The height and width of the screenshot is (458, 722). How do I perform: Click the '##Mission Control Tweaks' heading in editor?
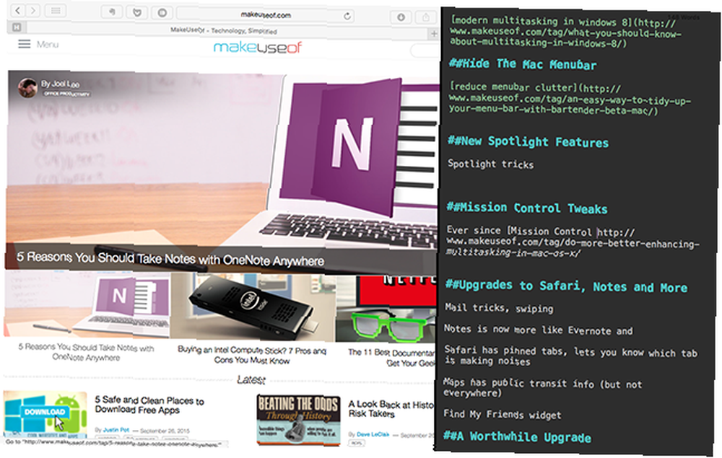click(527, 208)
